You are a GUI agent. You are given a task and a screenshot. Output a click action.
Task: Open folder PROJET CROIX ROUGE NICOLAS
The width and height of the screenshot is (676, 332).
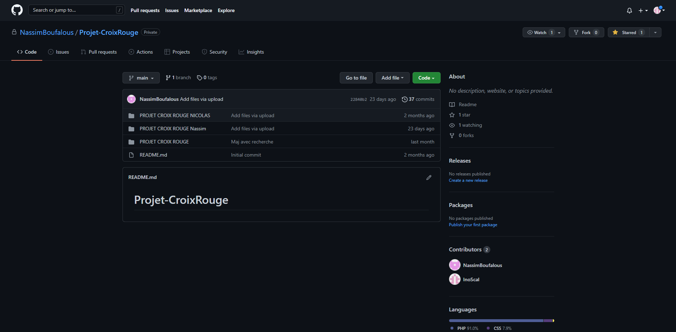tap(175, 115)
